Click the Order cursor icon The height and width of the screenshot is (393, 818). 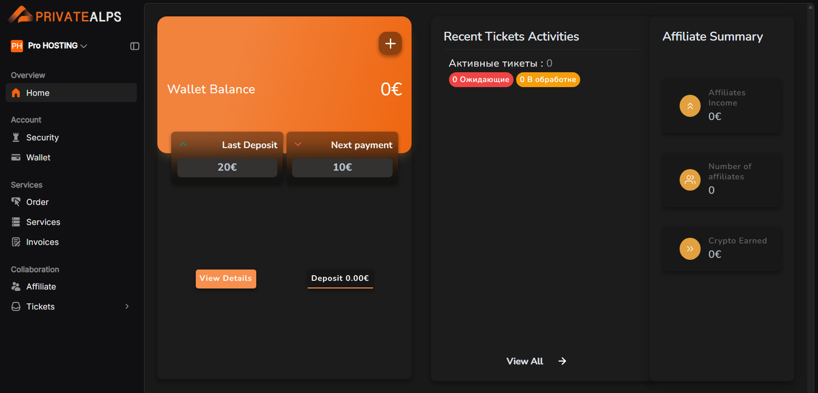coord(16,202)
